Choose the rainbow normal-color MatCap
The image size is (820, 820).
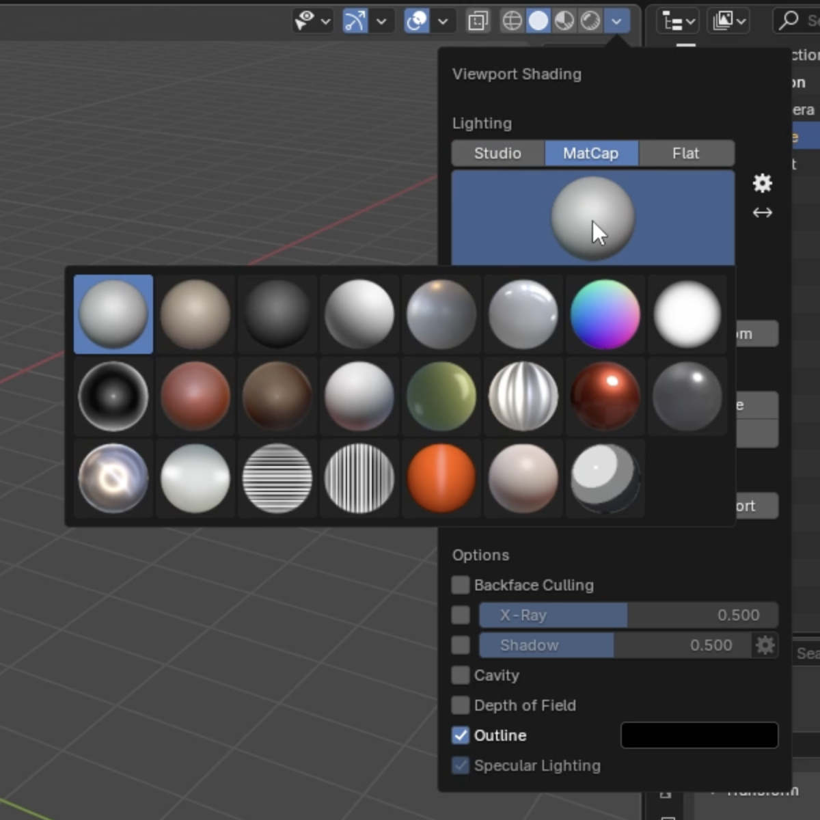(x=605, y=314)
